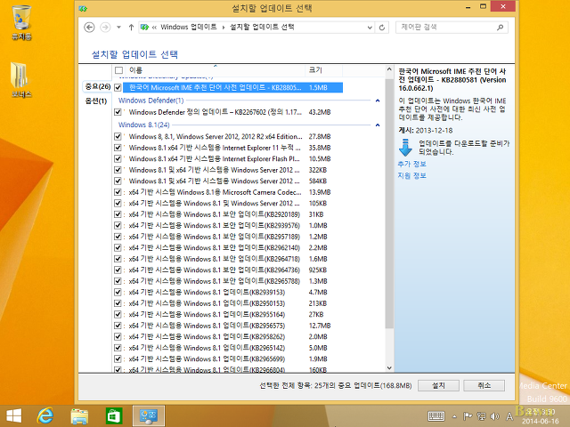Go up one level arrow
Image resolution: width=570 pixels, height=427 pixels.
click(131, 28)
